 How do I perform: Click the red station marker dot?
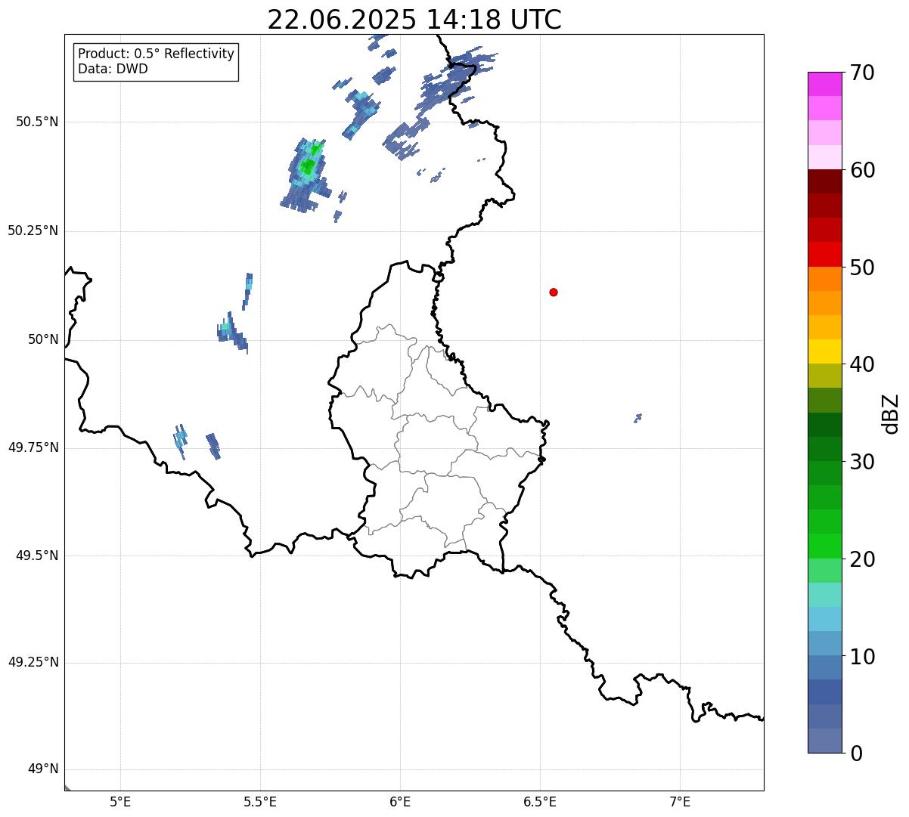pyautogui.click(x=554, y=292)
